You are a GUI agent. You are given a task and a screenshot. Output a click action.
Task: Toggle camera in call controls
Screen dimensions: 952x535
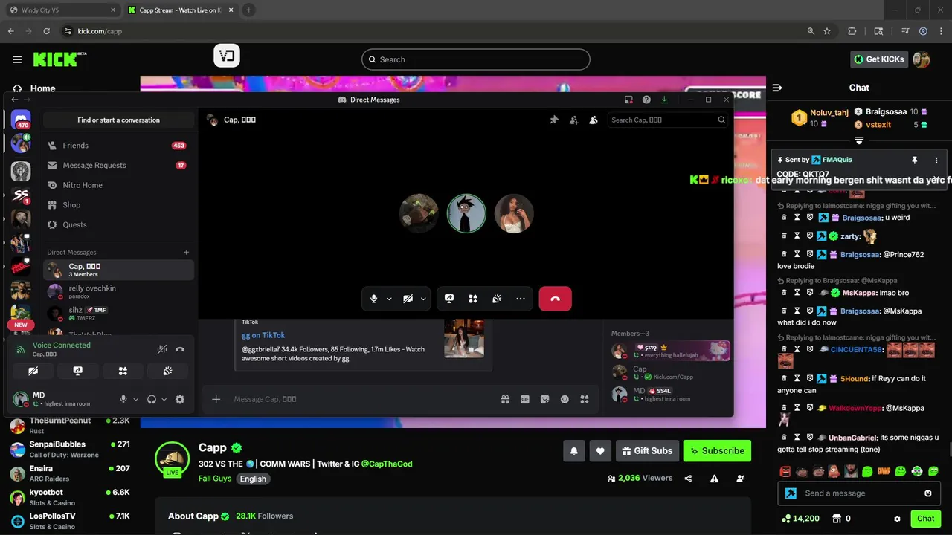408,299
